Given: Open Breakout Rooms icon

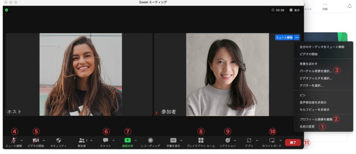Looking at the screenshot, I should click(x=201, y=140).
